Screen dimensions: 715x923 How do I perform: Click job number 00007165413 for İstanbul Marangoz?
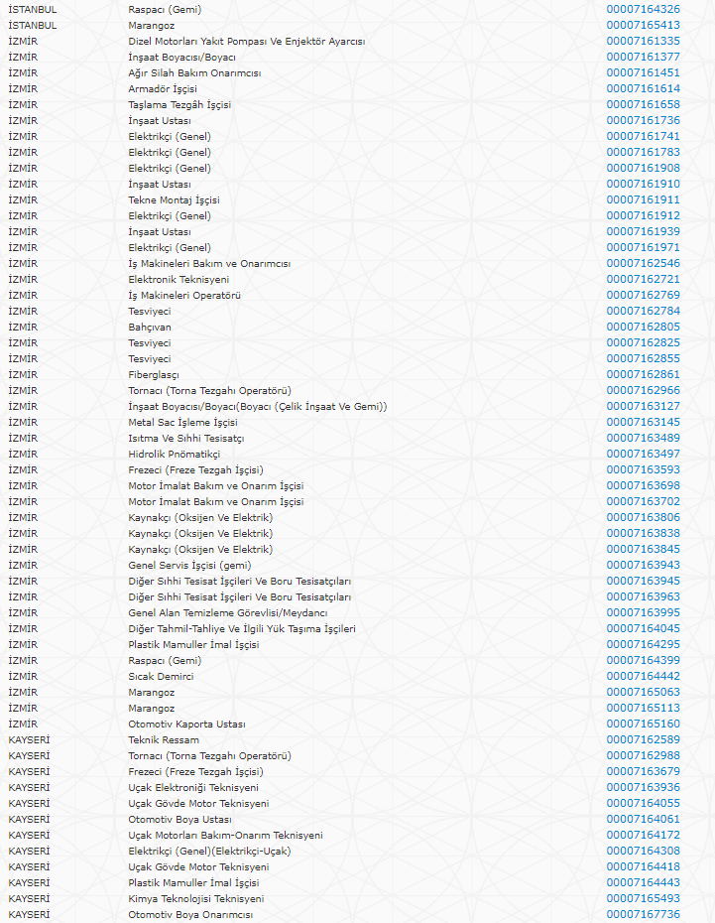[x=643, y=25]
